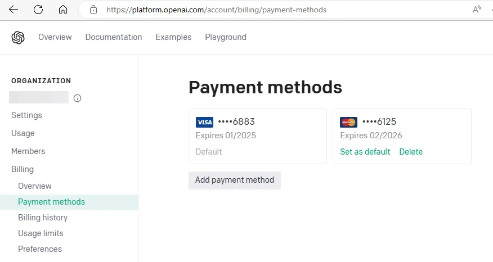This screenshot has width=493, height=262.
Task: Open Examples in top navigation
Action: pos(173,37)
